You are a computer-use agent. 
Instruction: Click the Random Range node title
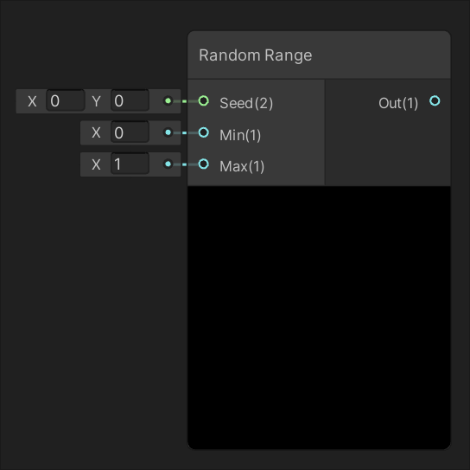256,55
